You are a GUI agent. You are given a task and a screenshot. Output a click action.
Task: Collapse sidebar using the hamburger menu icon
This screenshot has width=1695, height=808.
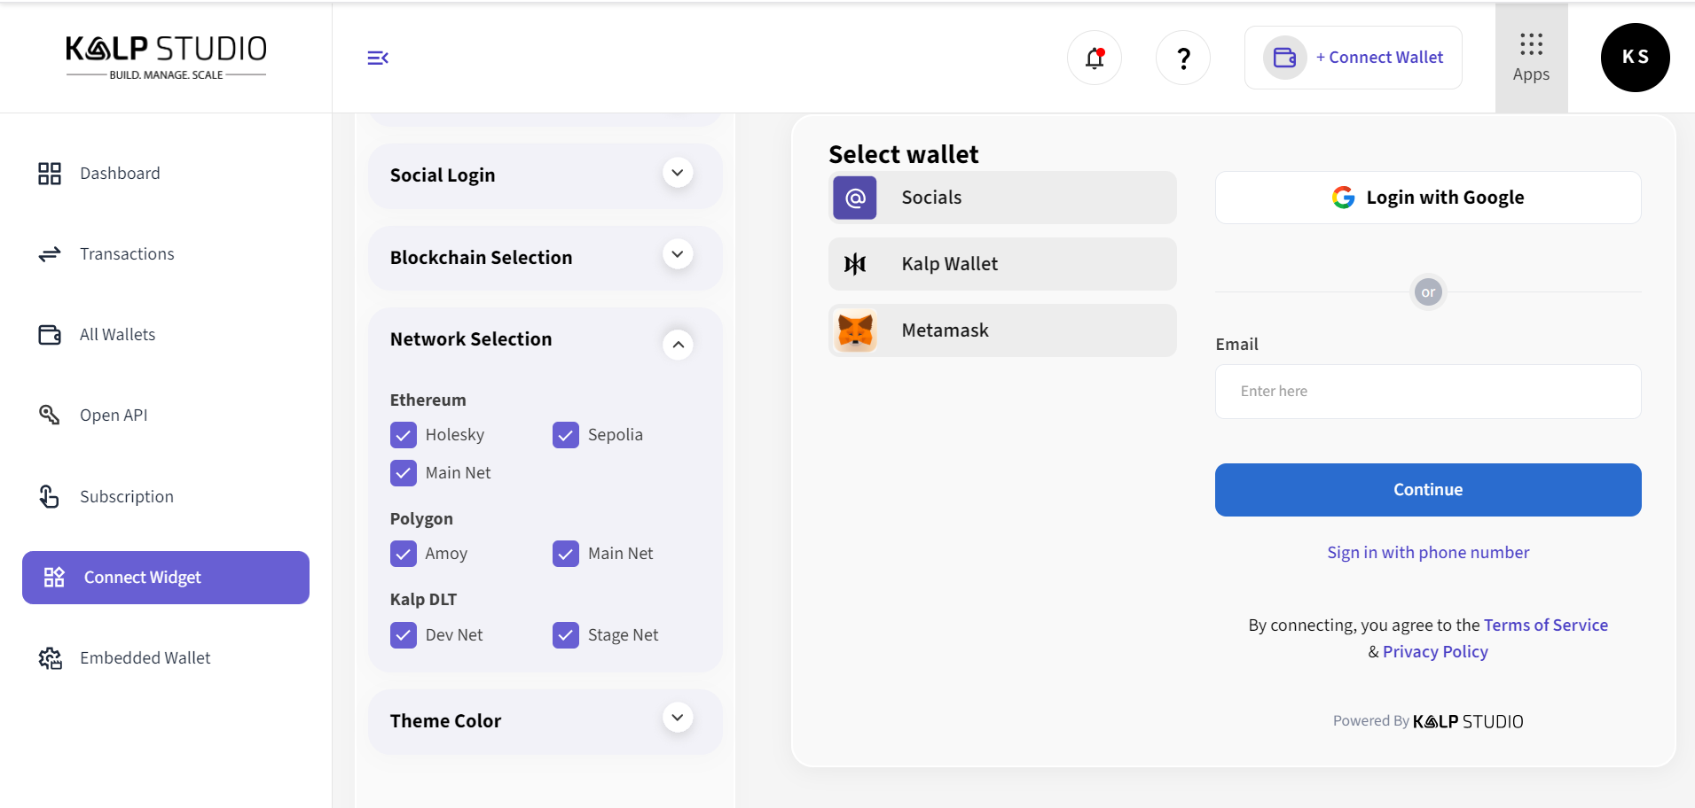[x=378, y=58]
